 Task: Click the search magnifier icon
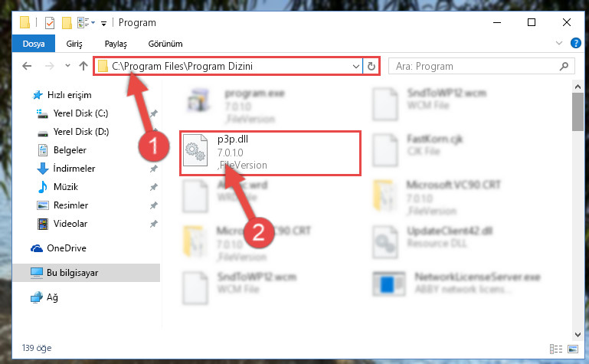point(564,67)
